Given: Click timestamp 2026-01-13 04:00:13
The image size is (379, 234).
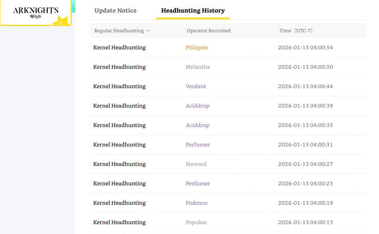Looking at the screenshot, I should 306,222.
